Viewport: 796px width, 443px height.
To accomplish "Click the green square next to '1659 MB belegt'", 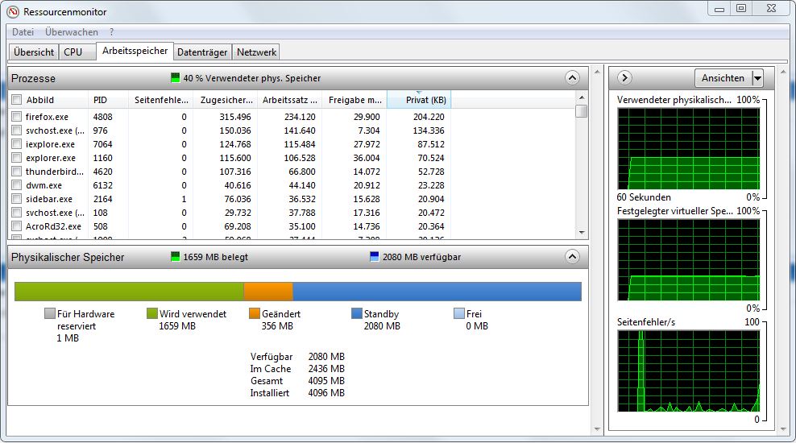I will pyautogui.click(x=175, y=256).
